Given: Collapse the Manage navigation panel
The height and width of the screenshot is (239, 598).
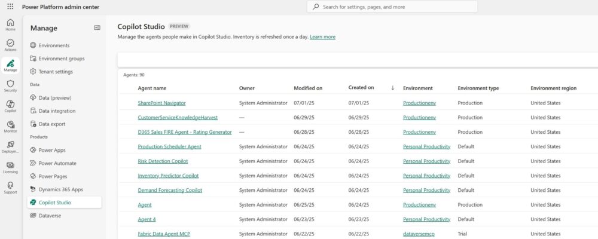Looking at the screenshot, I should [97, 27].
